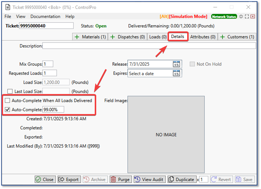261x189 pixels.
Task: Click the Description text field
Action: [149, 46]
